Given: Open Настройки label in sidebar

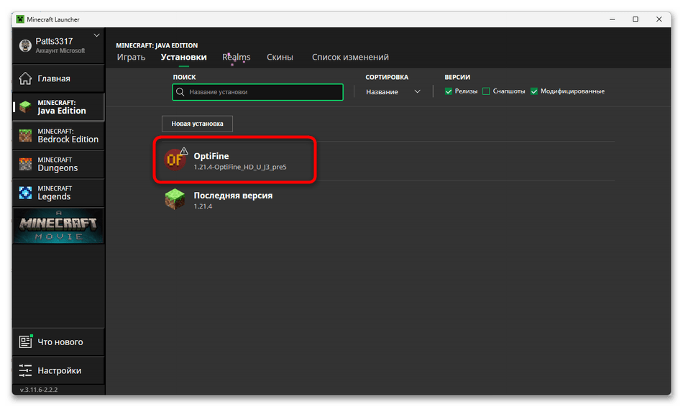Looking at the screenshot, I should tap(59, 370).
